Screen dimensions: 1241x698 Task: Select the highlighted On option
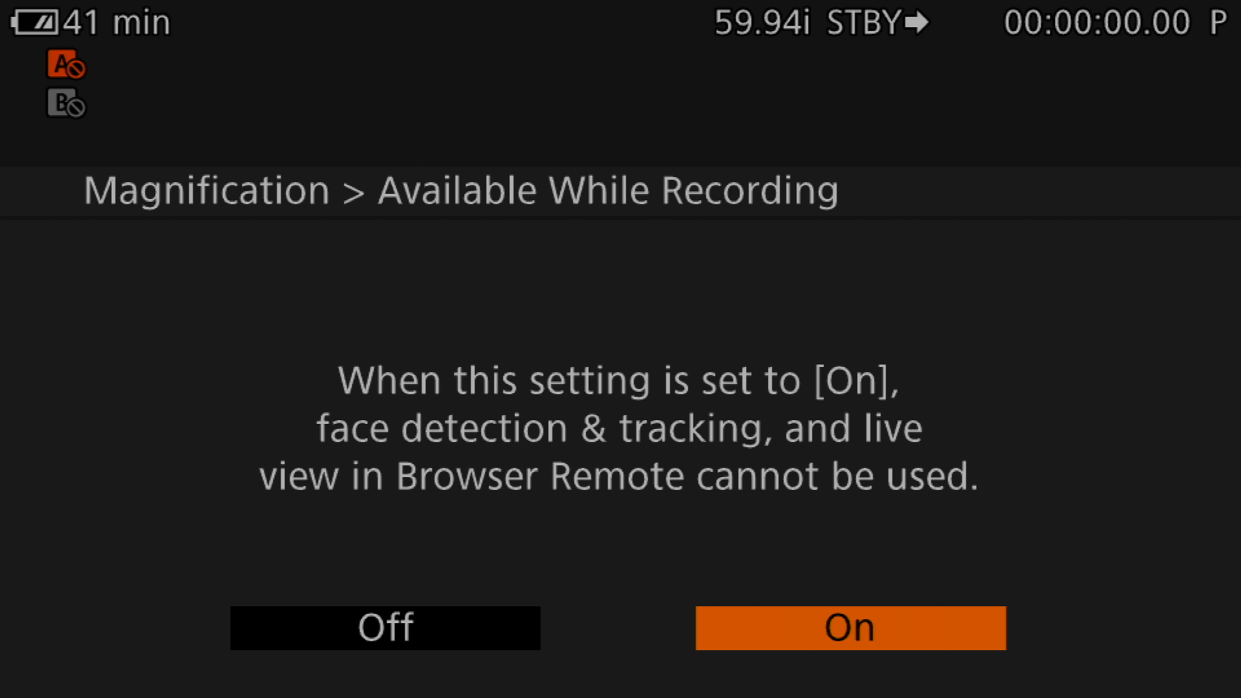850,627
